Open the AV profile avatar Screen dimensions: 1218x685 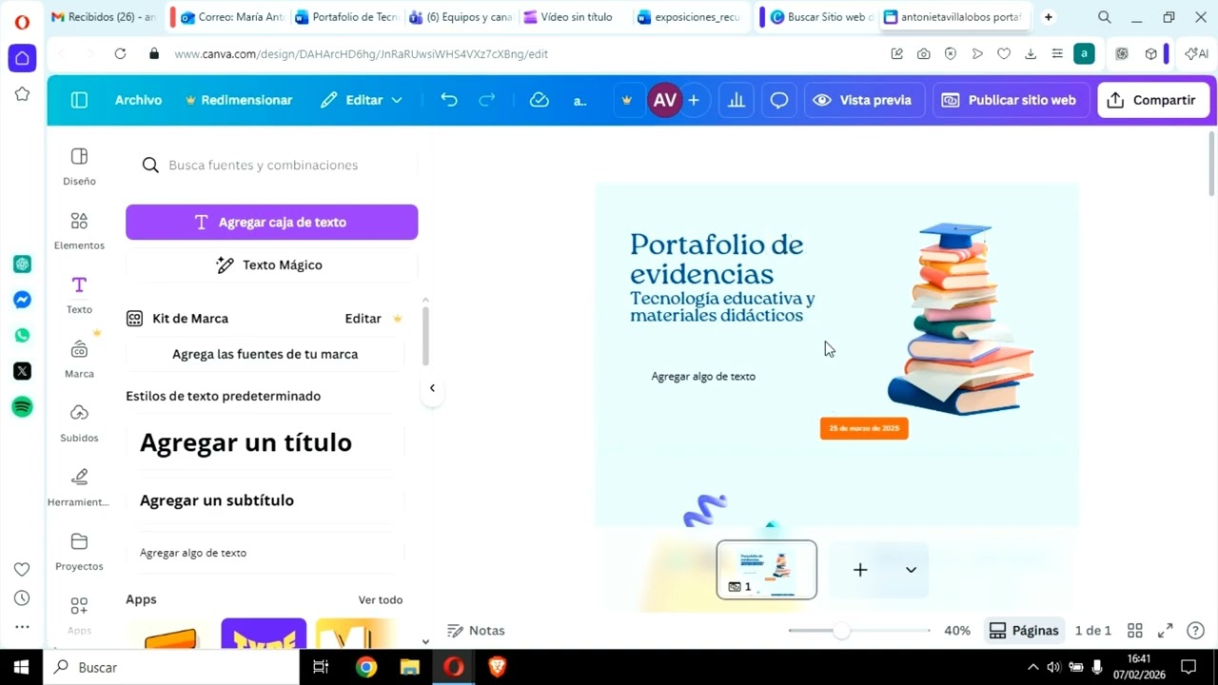coord(665,100)
